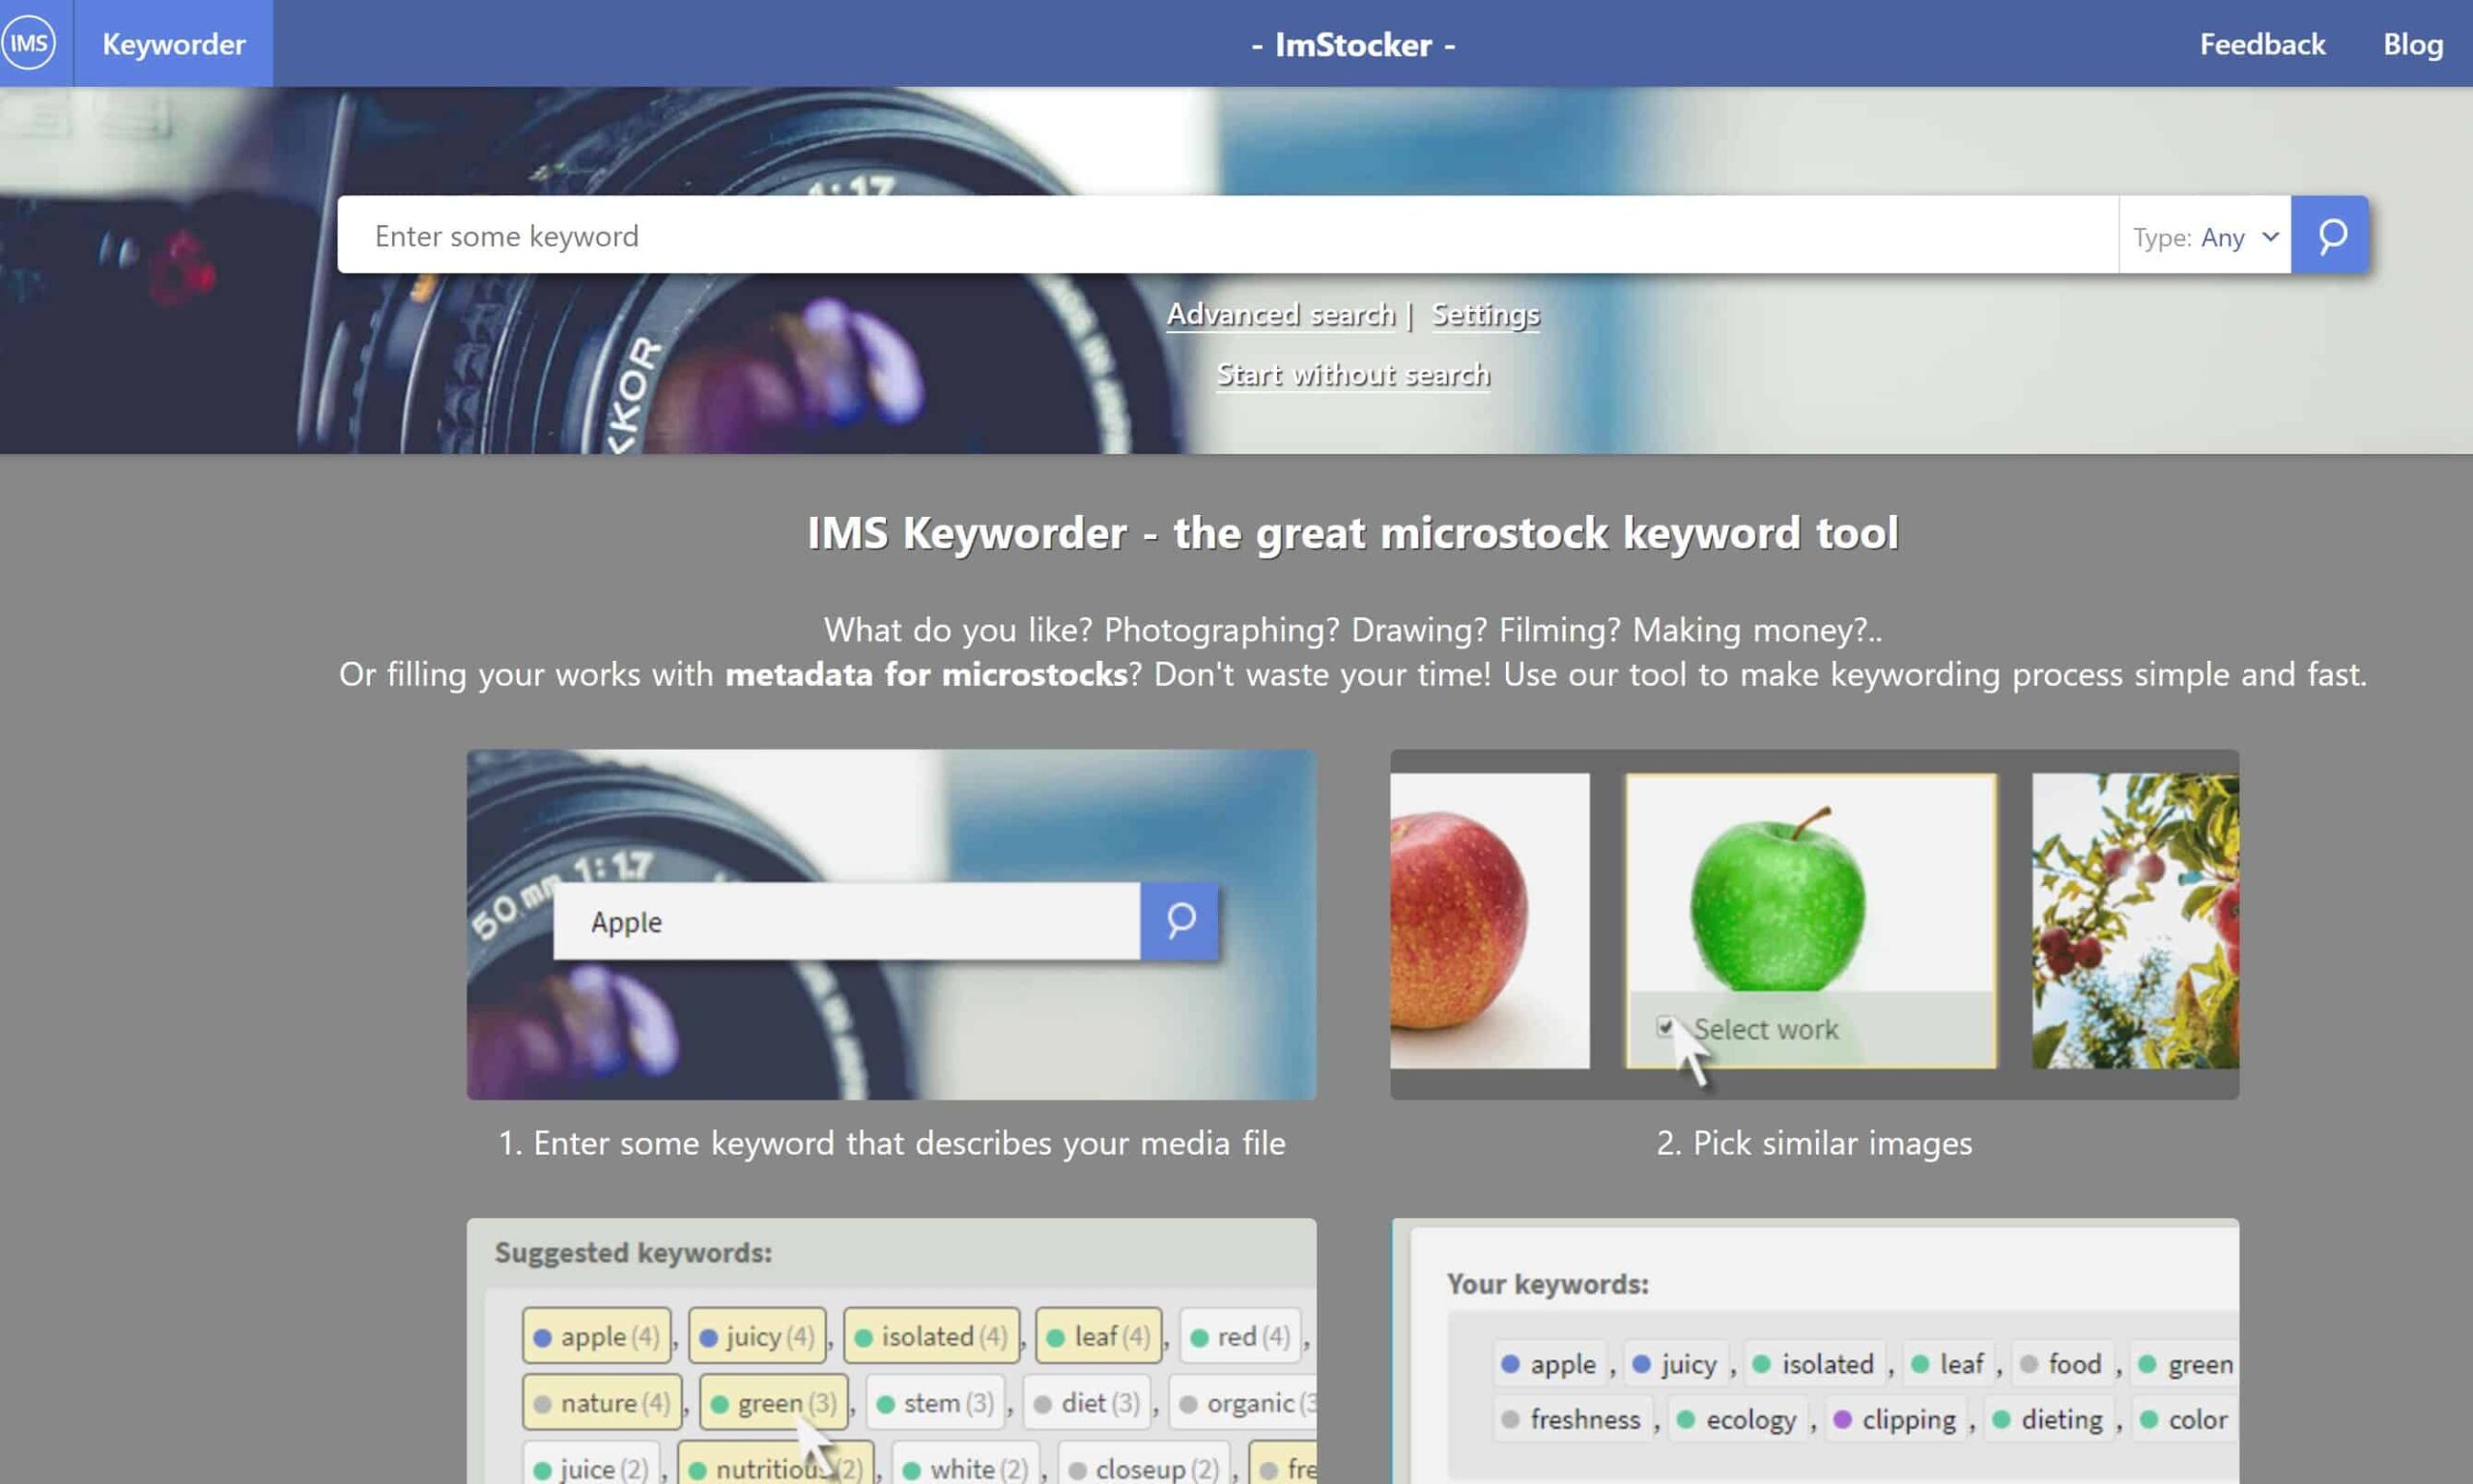
Task: Click magnifier icon beside the Apple example
Action: pyautogui.click(x=1180, y=921)
